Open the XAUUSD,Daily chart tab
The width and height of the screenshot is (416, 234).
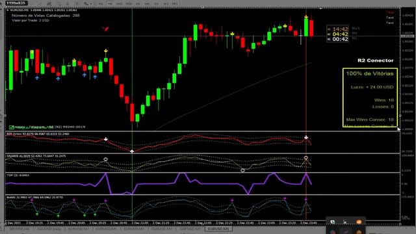pos(49,229)
